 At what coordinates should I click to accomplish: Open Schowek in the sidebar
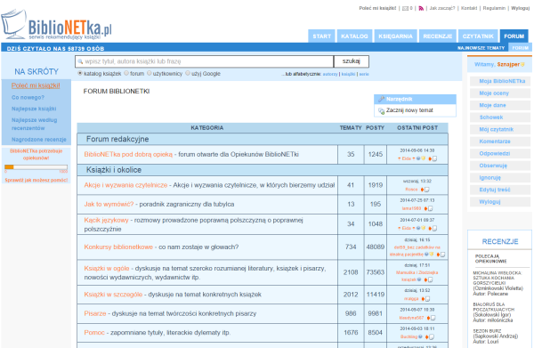point(500,117)
